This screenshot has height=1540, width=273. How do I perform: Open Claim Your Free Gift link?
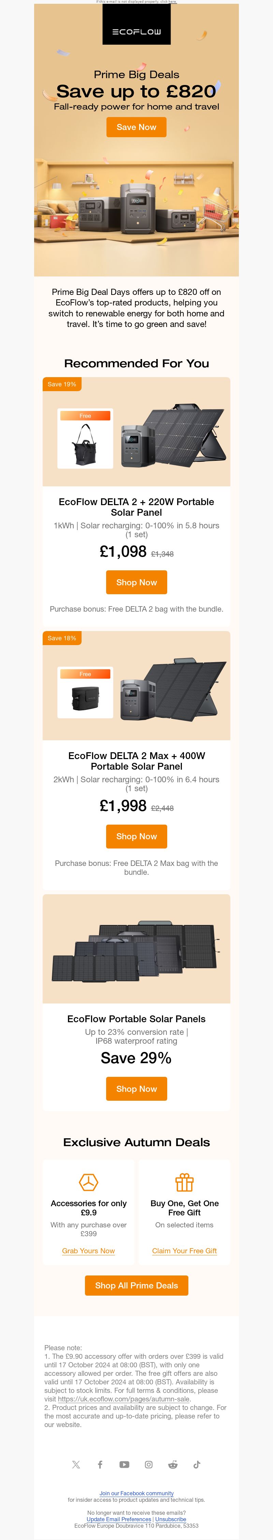[x=185, y=1250]
